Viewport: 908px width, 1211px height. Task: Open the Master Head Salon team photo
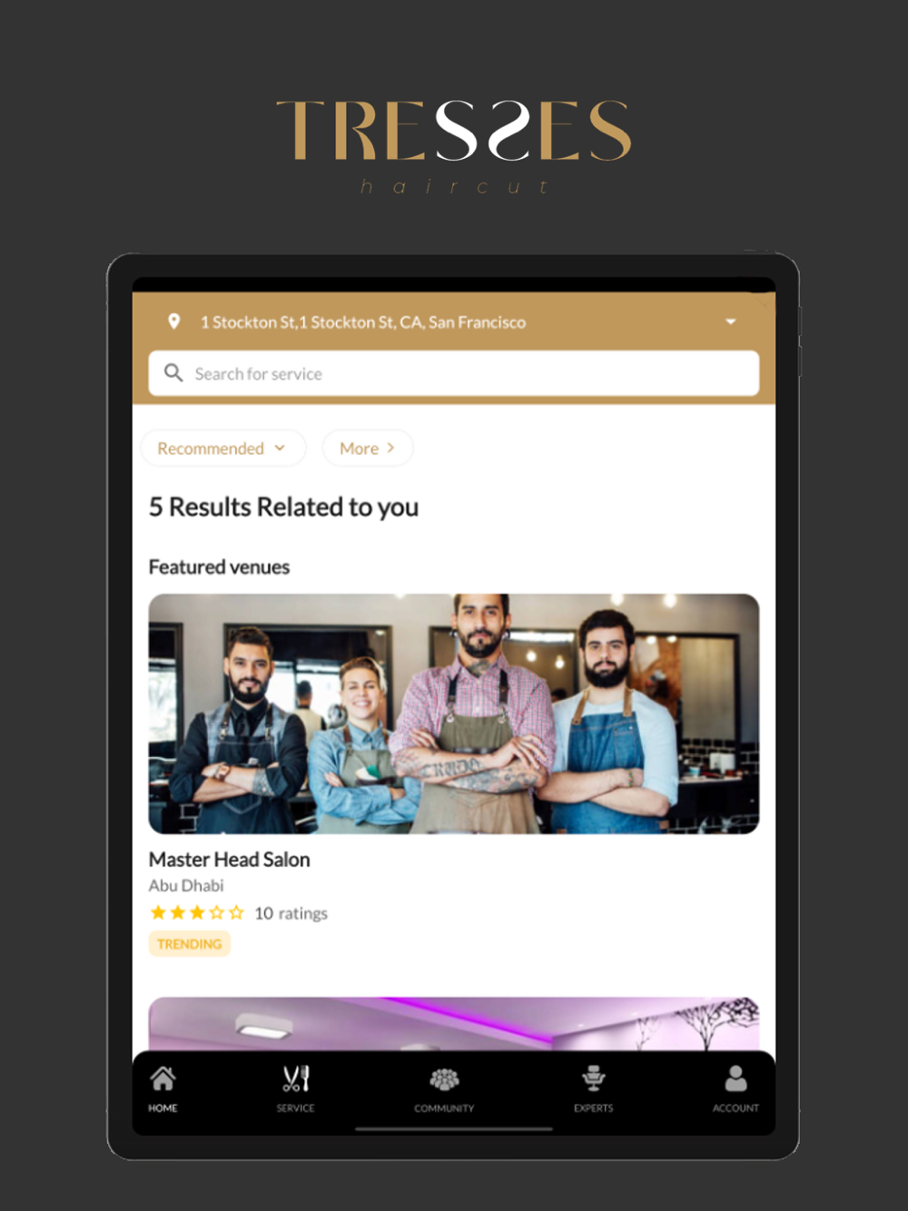454,714
